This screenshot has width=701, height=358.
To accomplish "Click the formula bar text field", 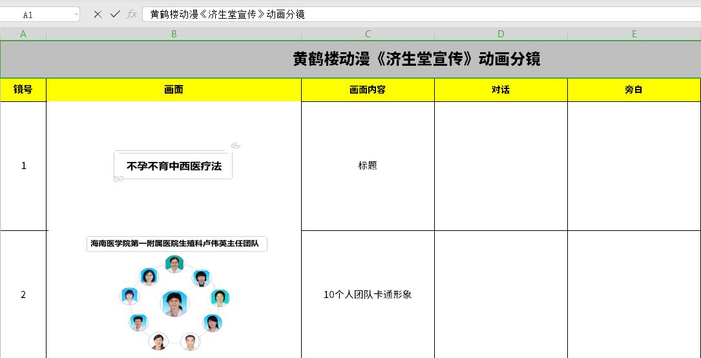I will tap(422, 14).
